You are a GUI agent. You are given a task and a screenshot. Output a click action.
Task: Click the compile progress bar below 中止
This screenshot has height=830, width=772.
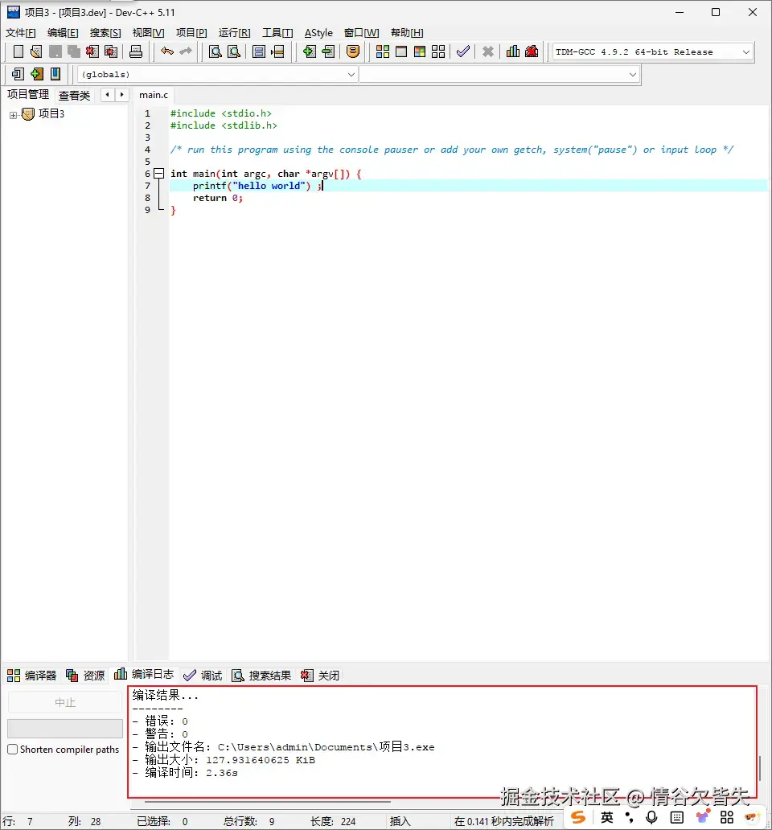tap(65, 729)
